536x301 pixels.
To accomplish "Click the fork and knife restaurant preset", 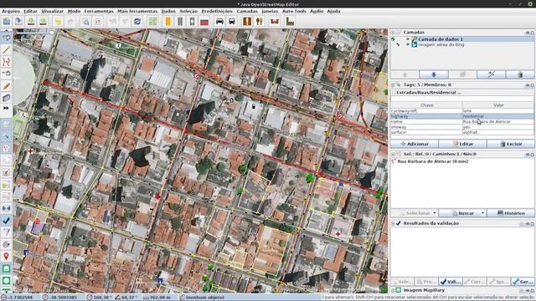I will click(x=260, y=22).
